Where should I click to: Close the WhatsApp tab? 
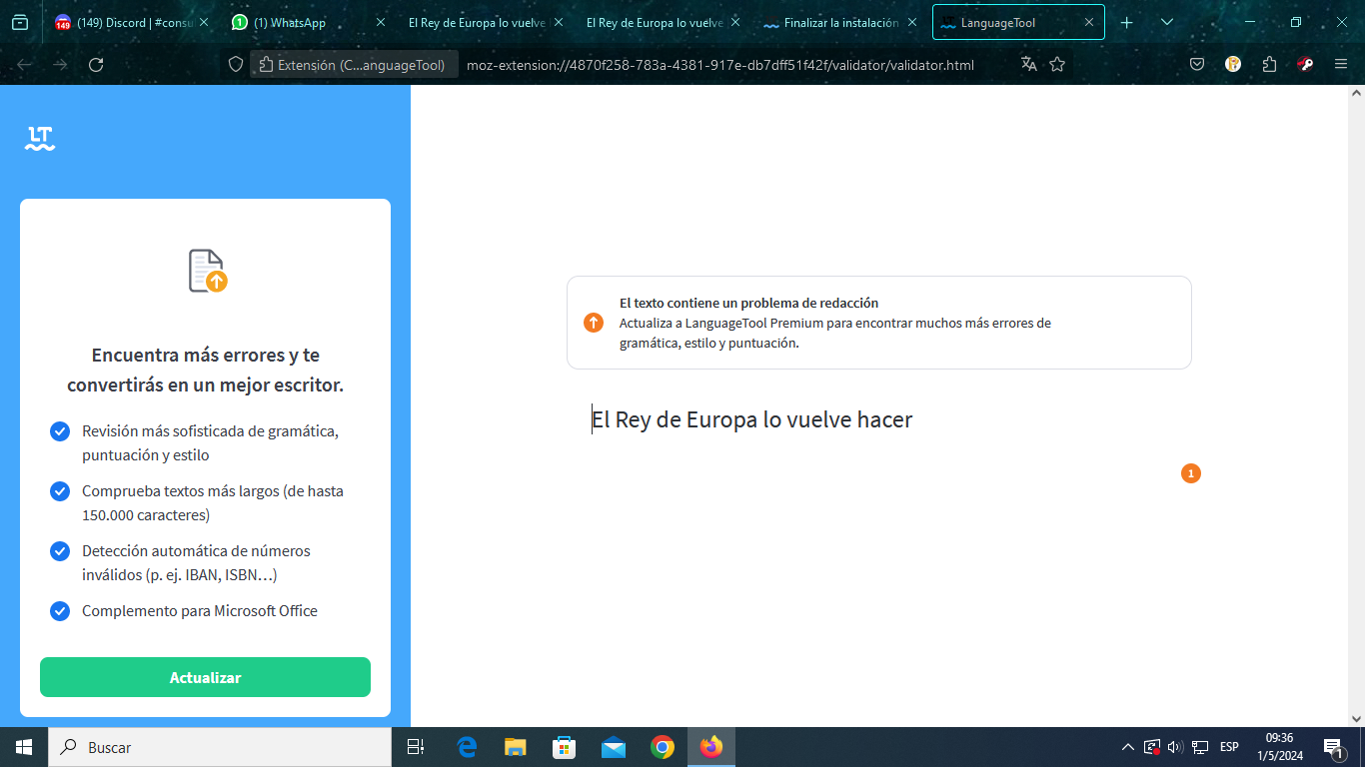point(380,22)
